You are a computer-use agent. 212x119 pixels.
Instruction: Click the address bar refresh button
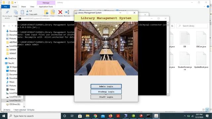(x=172, y=26)
